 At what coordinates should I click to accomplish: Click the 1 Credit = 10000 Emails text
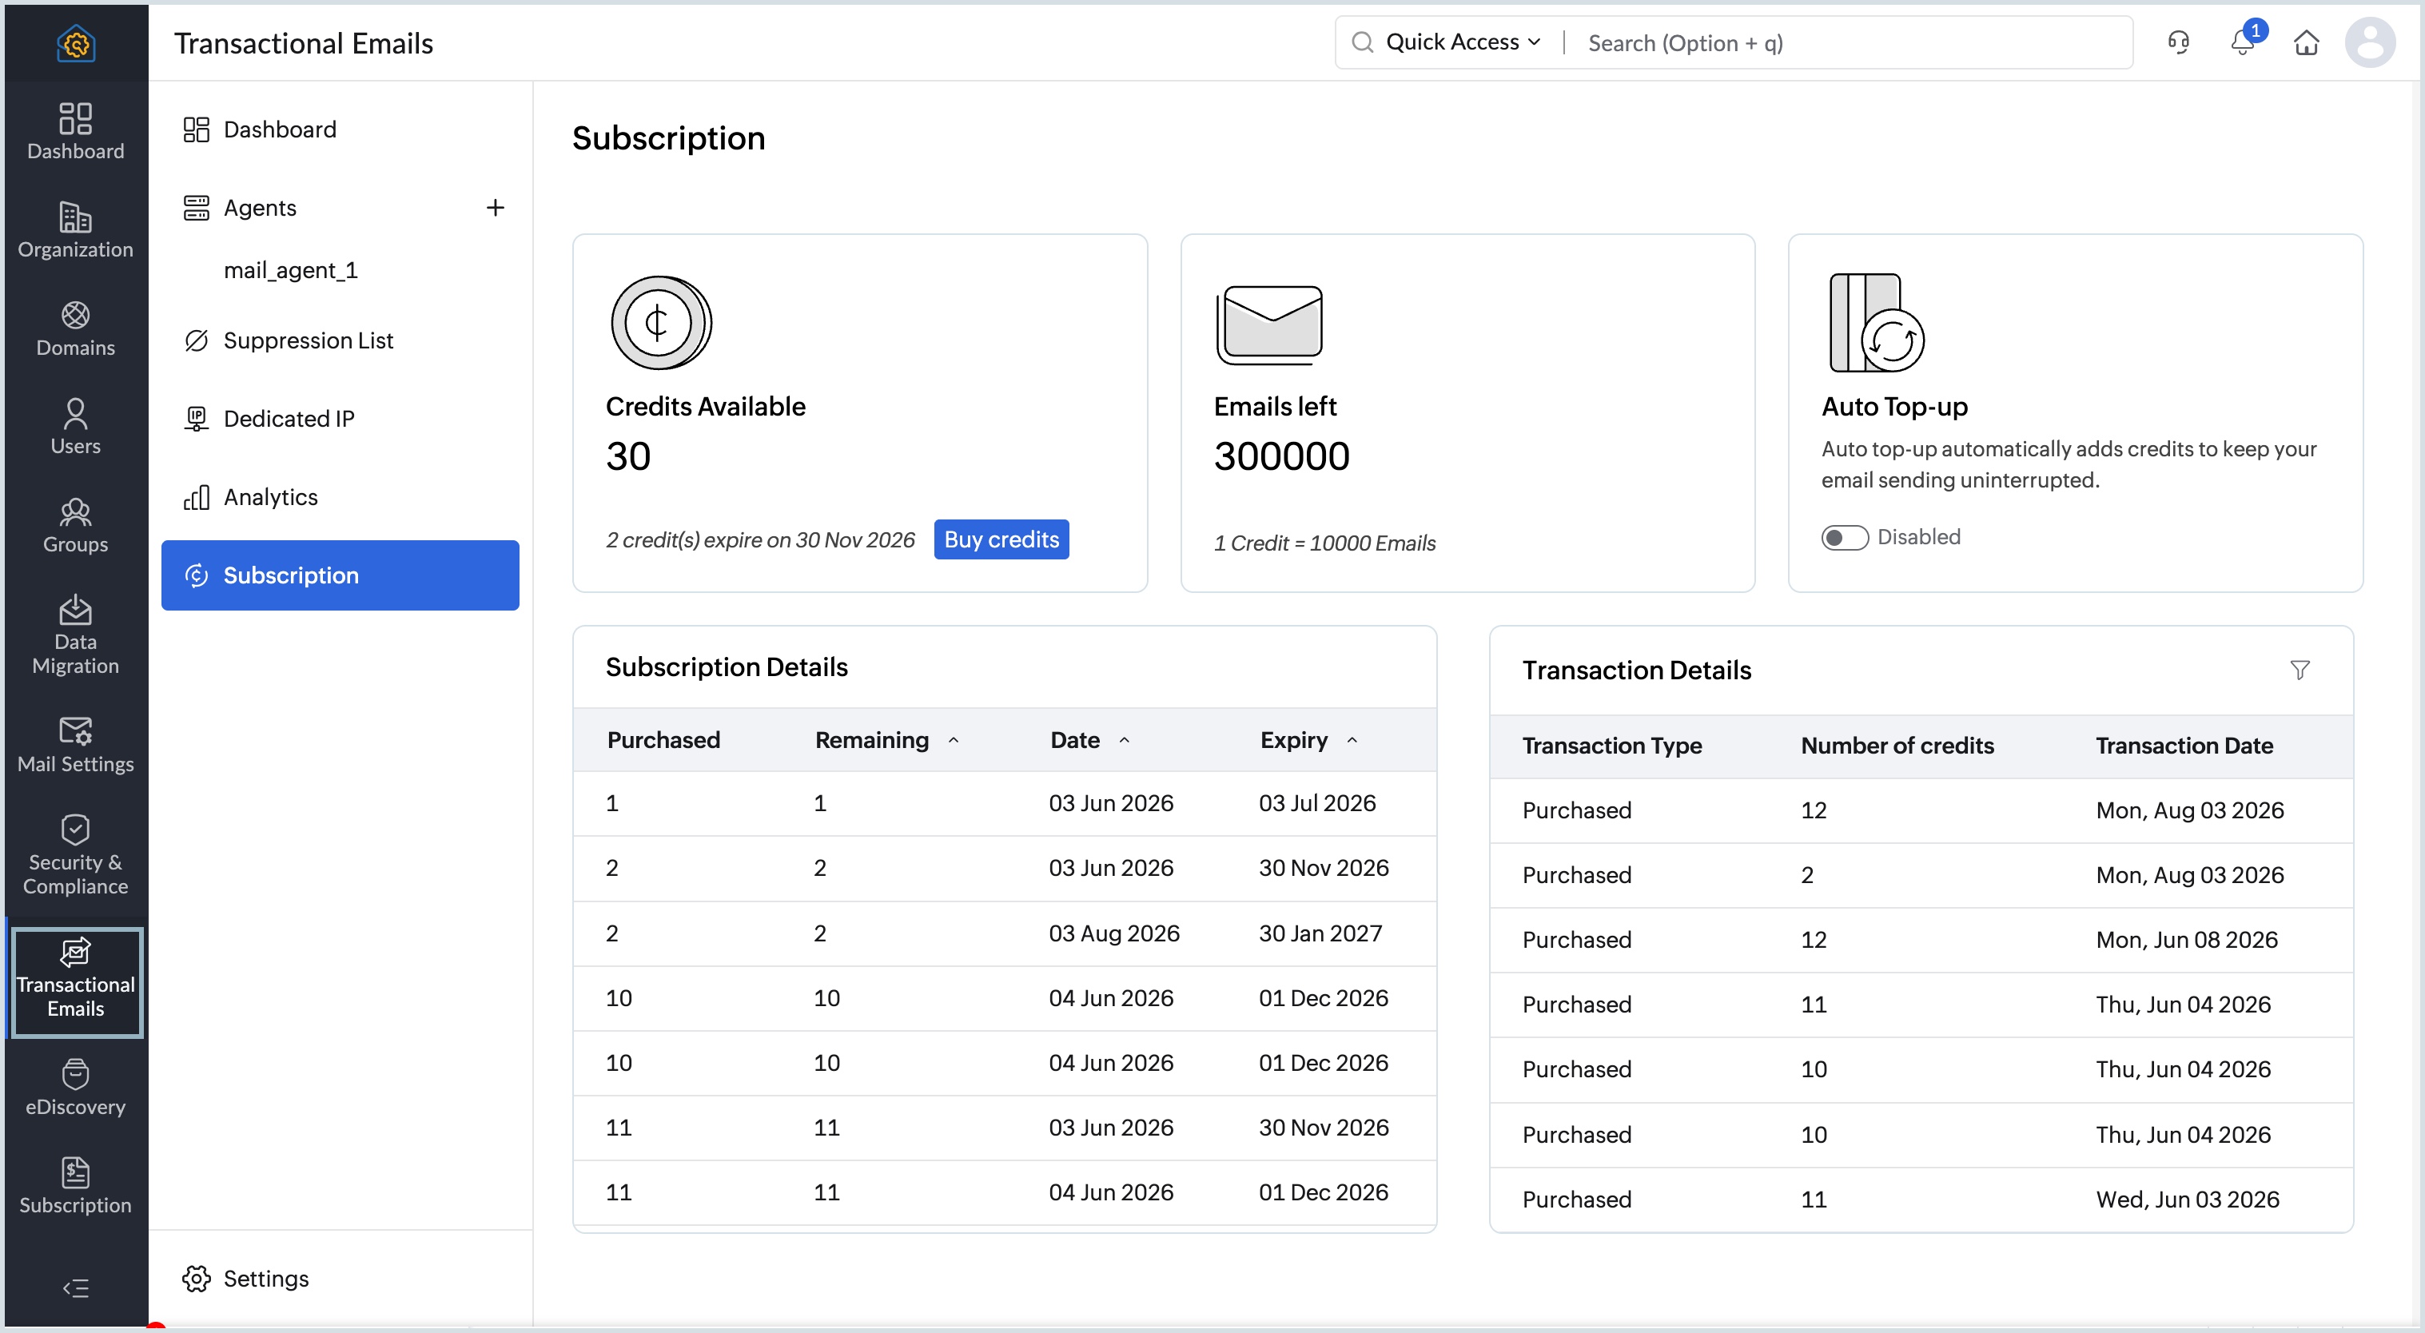[x=1324, y=543]
